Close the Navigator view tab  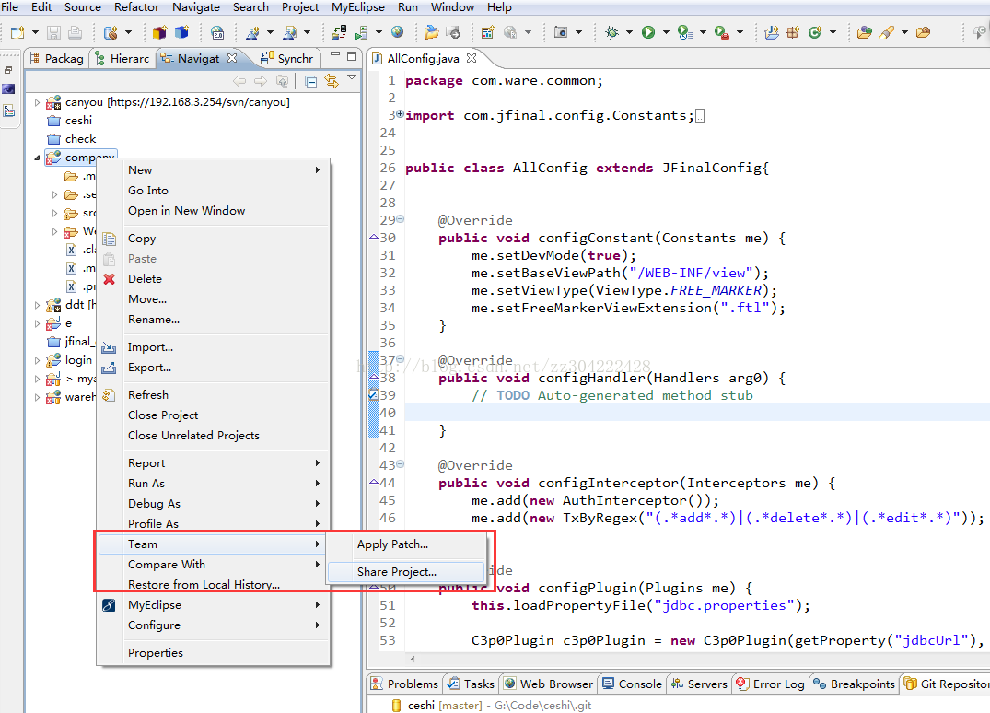click(x=232, y=58)
